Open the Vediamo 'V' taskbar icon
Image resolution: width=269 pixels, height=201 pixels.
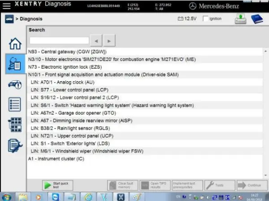tap(104, 197)
